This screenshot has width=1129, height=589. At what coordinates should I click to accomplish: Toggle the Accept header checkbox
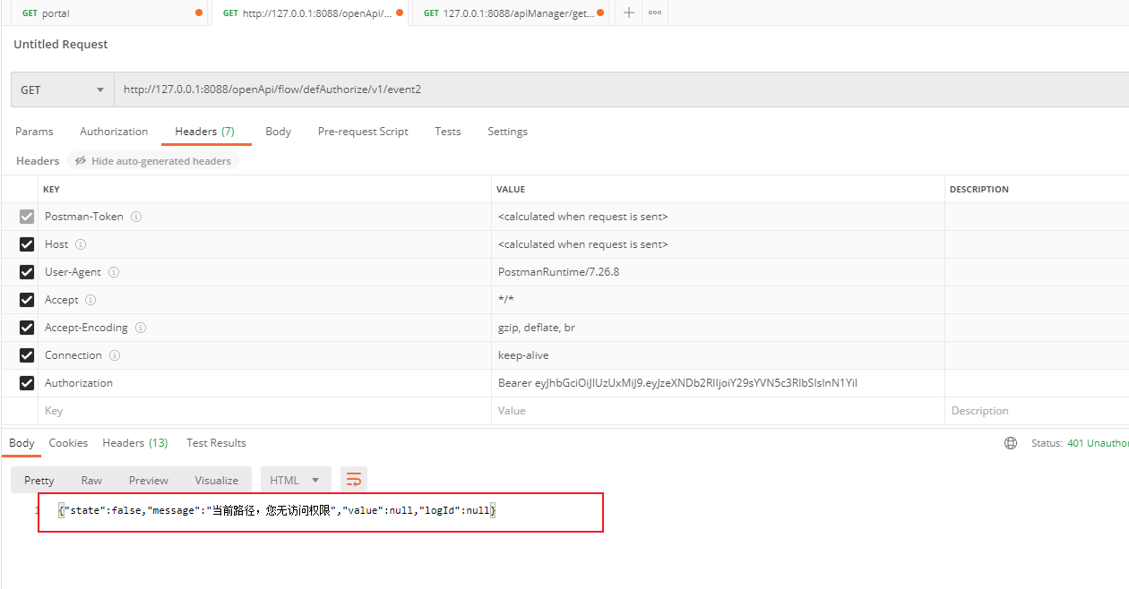tap(27, 300)
